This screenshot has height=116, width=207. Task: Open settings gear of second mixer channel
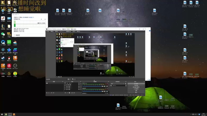click(x=107, y=91)
